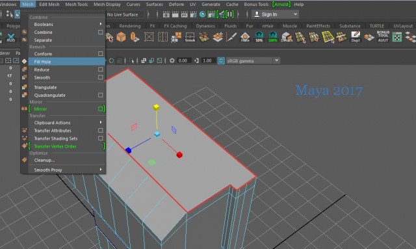Open the Combine option box
The height and width of the screenshot is (249, 416).
(100, 32)
